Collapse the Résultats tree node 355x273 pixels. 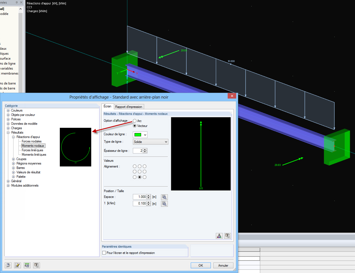click(8, 133)
